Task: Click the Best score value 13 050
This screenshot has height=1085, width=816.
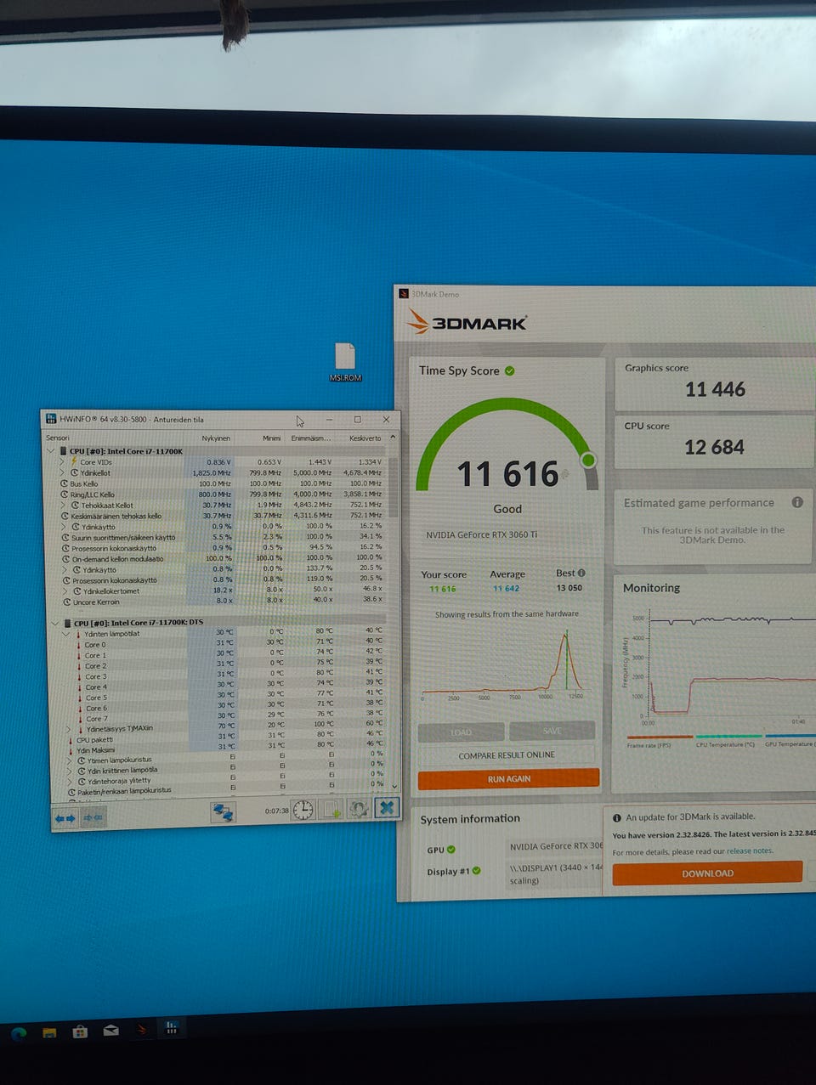Action: 569,587
